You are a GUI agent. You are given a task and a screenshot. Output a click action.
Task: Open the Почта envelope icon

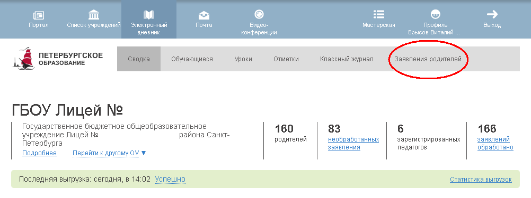pos(204,15)
